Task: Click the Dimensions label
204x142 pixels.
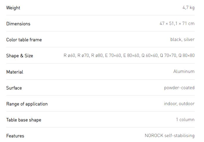Action: (x=18, y=24)
